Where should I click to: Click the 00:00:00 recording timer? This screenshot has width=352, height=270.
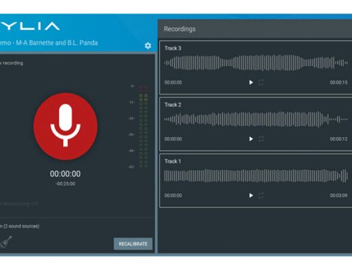click(x=65, y=173)
